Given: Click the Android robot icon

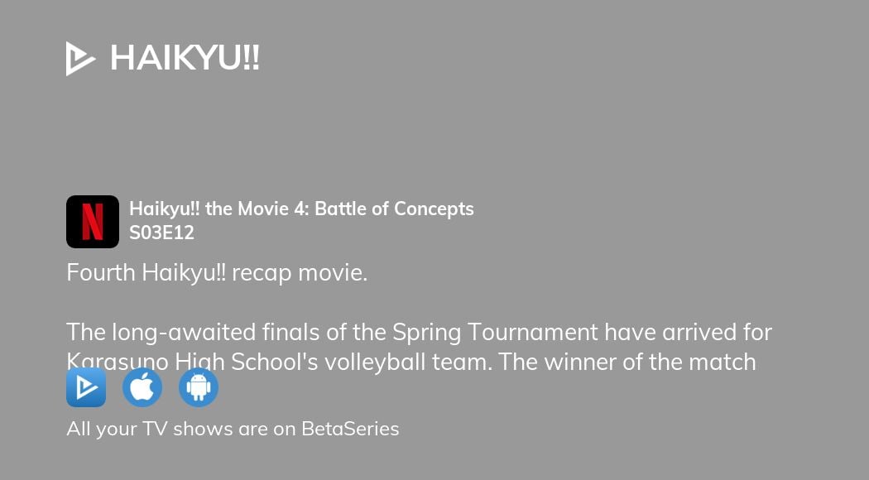Looking at the screenshot, I should coord(199,387).
